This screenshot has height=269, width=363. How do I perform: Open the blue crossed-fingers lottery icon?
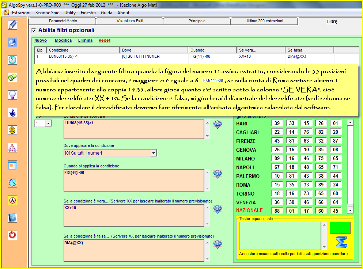click(12, 113)
